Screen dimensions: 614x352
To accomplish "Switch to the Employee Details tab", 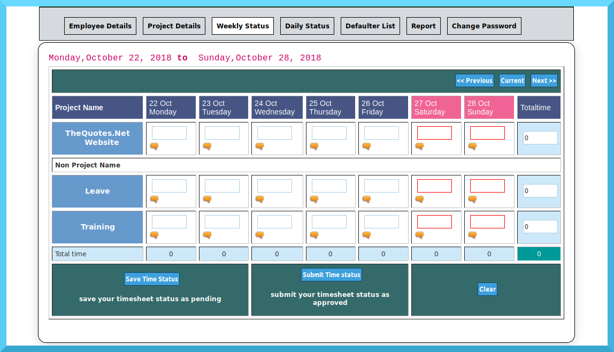I will [100, 26].
